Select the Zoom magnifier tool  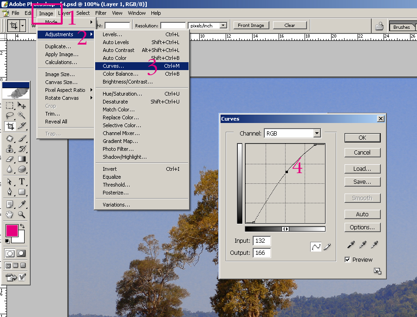pyautogui.click(x=21, y=214)
